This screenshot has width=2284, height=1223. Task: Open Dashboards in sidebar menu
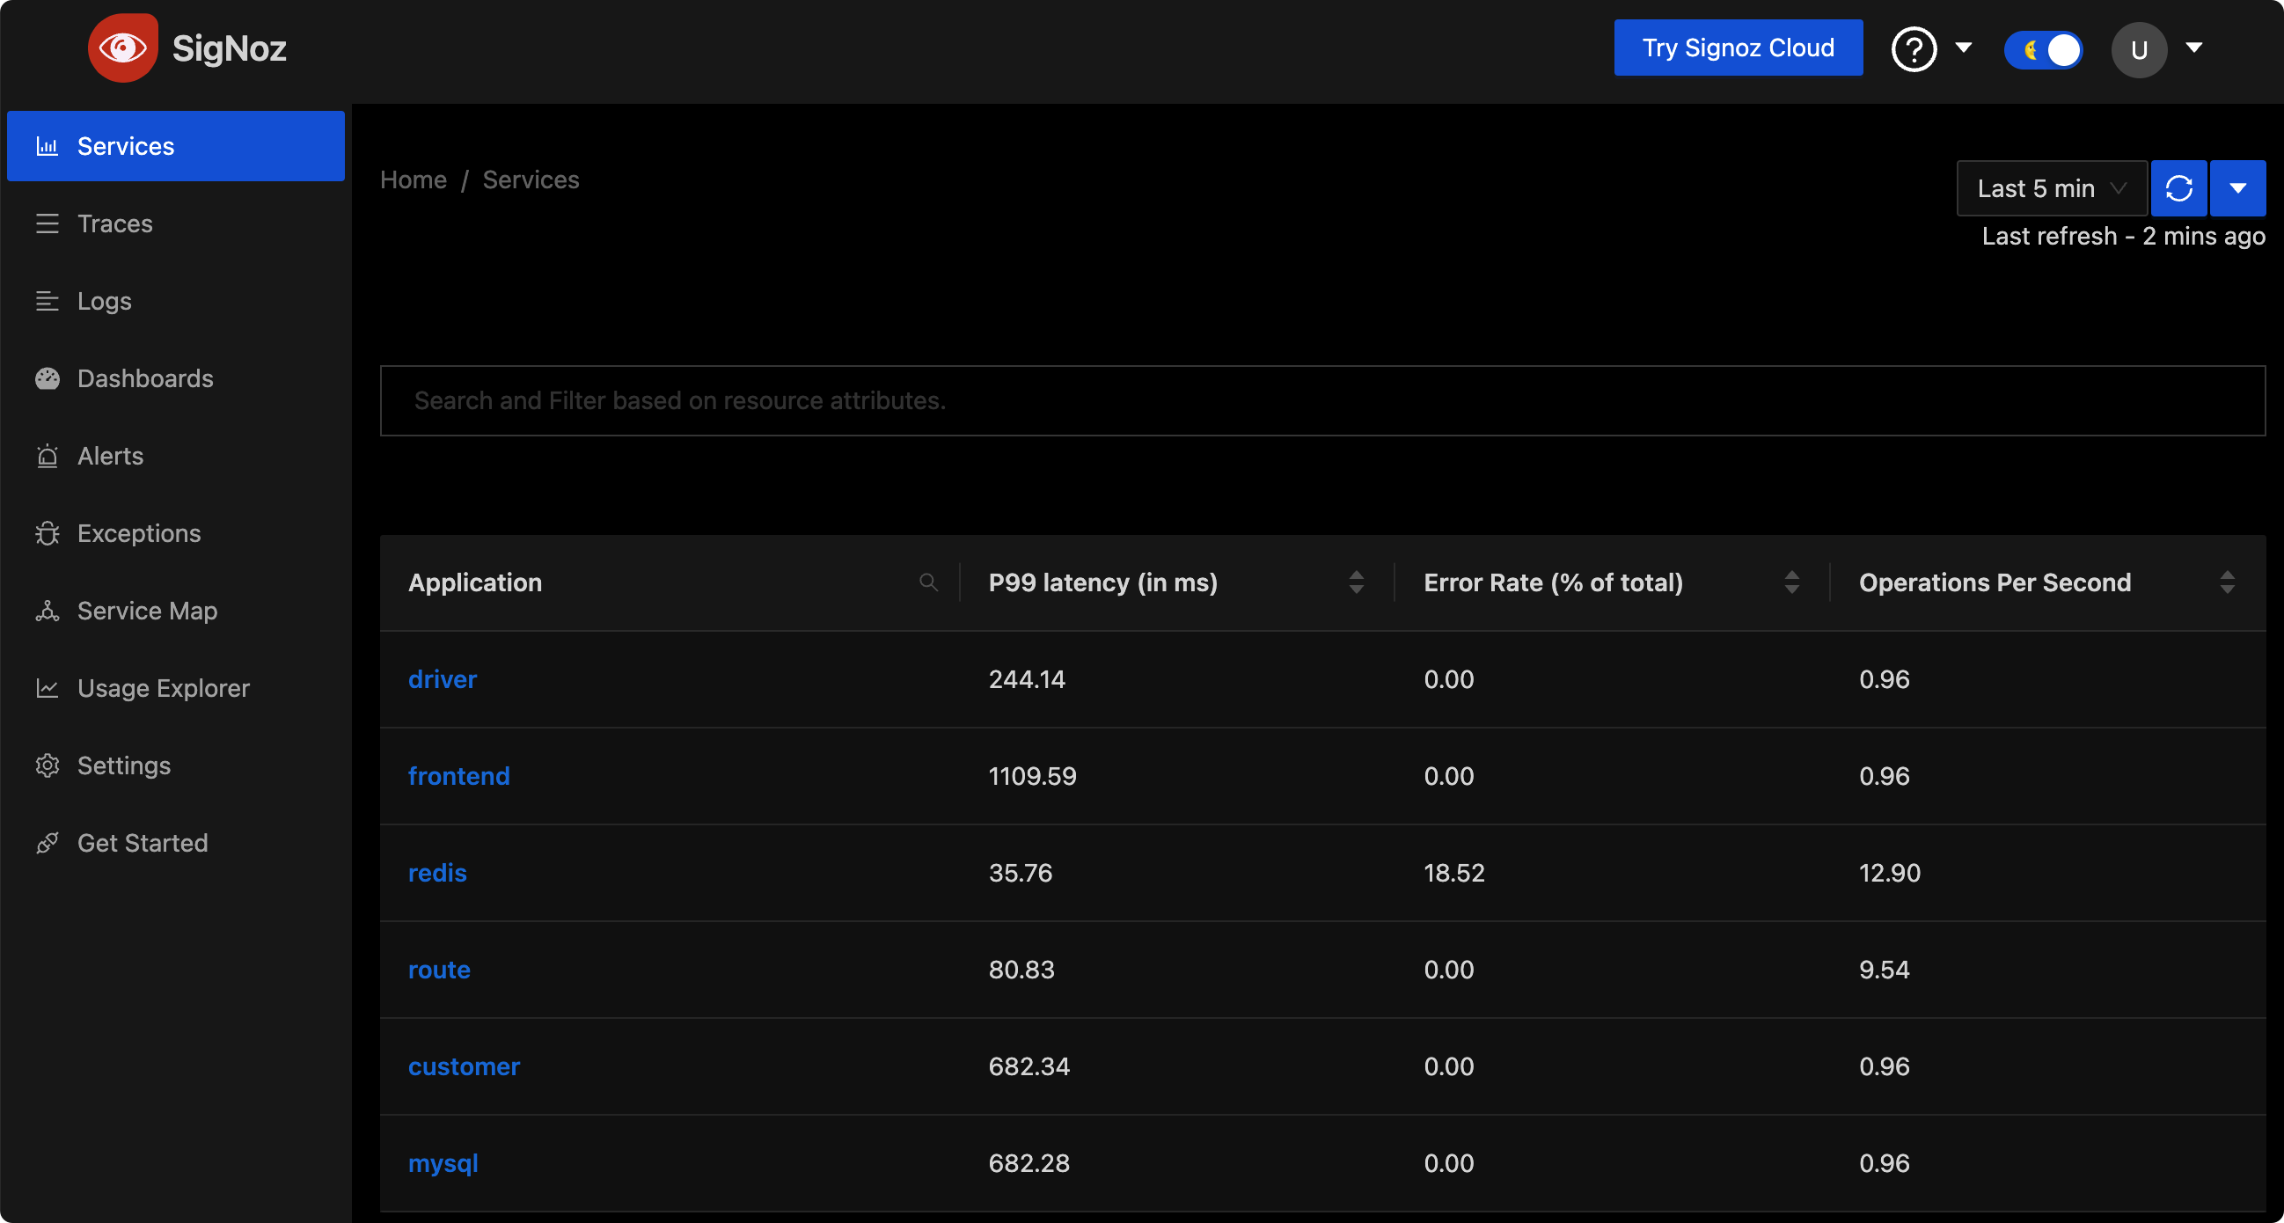click(144, 378)
